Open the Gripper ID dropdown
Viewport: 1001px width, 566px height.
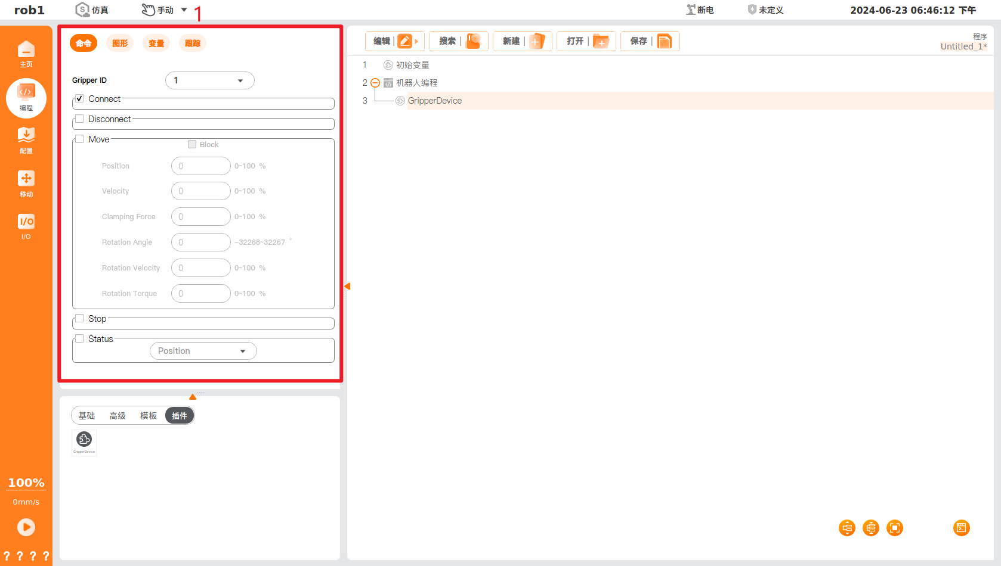click(209, 80)
